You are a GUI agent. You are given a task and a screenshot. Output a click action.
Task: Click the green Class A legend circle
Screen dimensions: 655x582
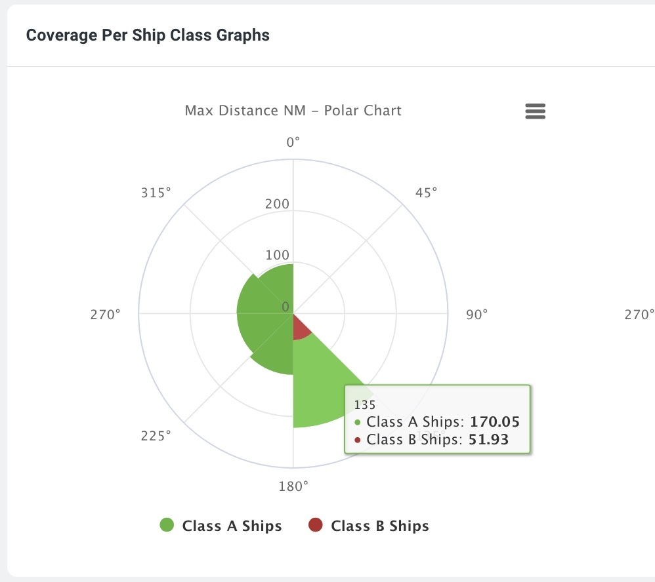coord(167,525)
